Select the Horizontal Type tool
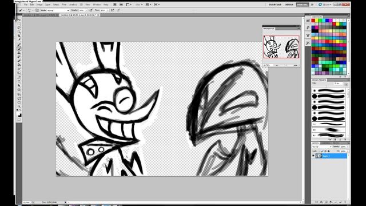This screenshot has width=366, height=206. click(19, 82)
